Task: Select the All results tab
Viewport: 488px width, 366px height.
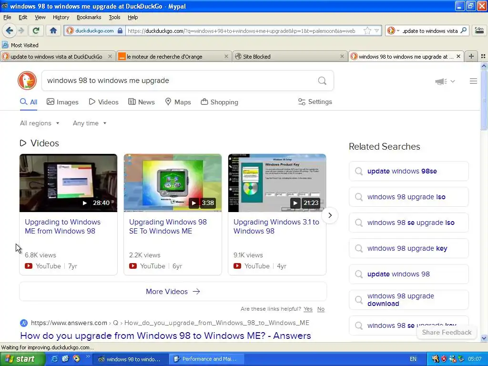Action: tap(28, 102)
